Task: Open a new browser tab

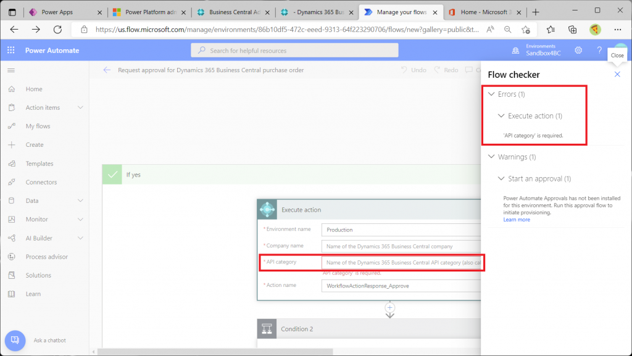Action: coord(536,12)
